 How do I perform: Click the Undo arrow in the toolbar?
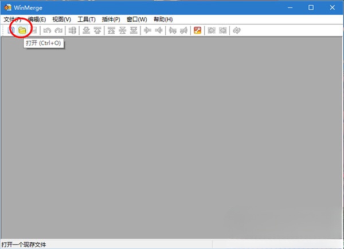coord(47,30)
